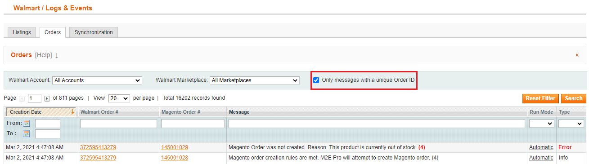Viewport: 589px width, 164px height.
Task: Click the Reset Filter button
Action: coord(540,98)
